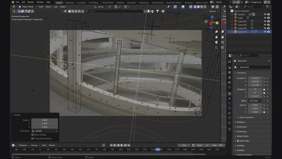Collapse the Transform panel
The height and width of the screenshot is (159, 282).
241,73
